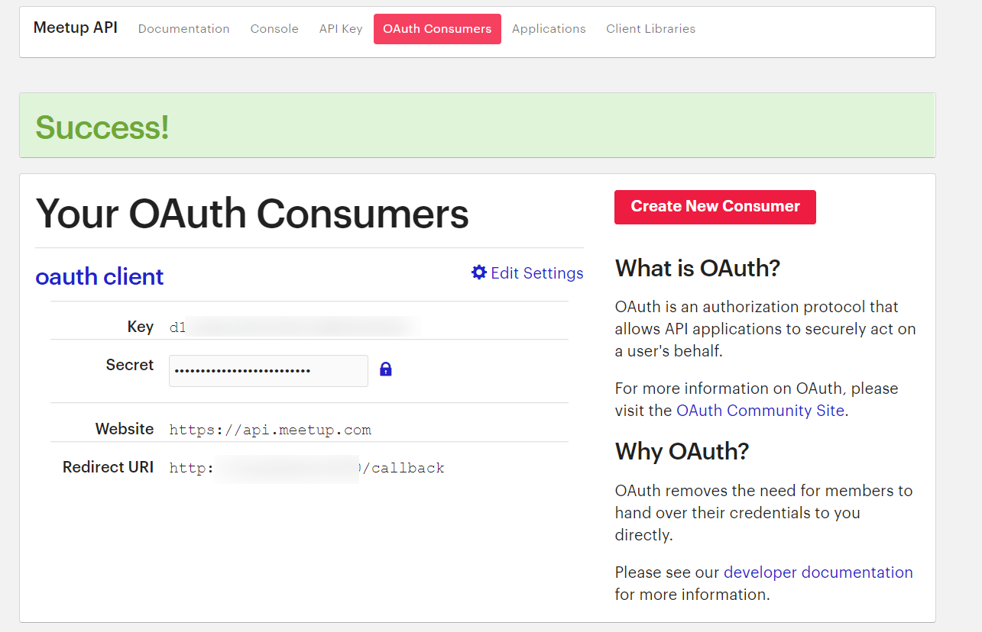Click the blue lock icon beside Secret

[x=386, y=370]
